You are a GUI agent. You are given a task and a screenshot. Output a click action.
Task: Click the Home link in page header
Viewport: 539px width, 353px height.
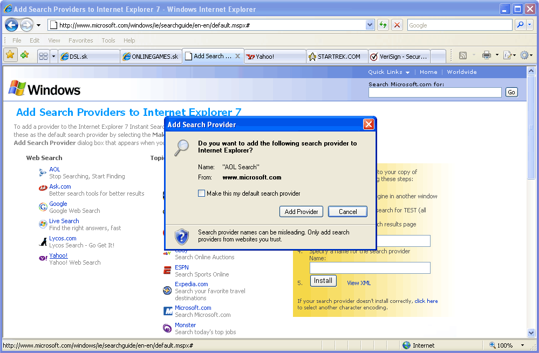(x=428, y=72)
